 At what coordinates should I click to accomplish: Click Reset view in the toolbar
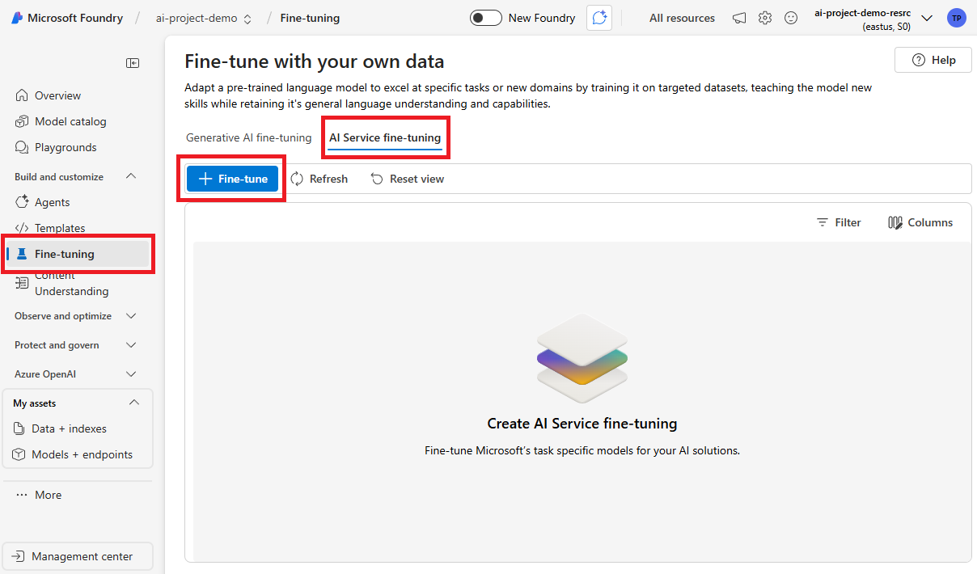tap(407, 179)
